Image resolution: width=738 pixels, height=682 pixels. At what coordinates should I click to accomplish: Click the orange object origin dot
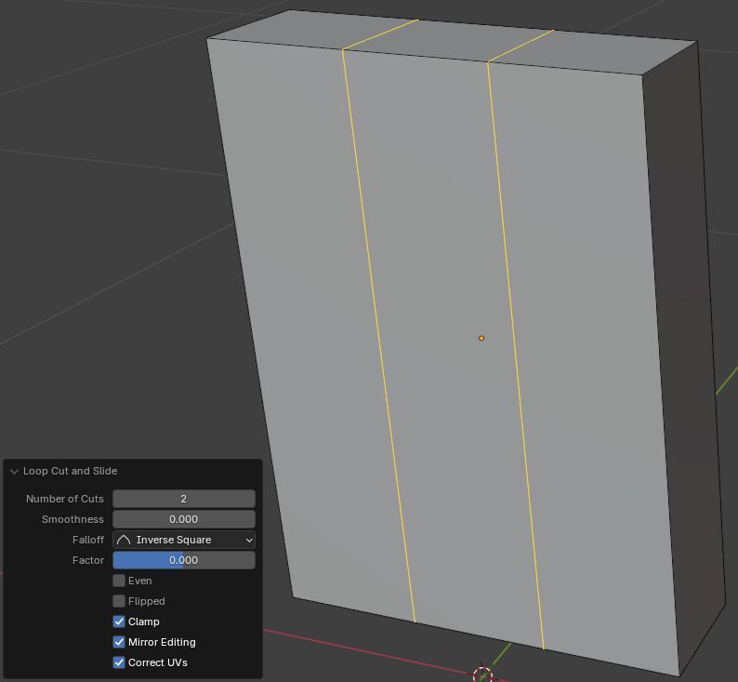coord(481,338)
